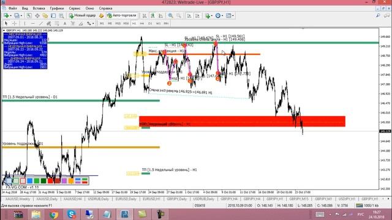Image resolution: width=392 pixels, height=220 pixels.
Task: Open the indicators list icon
Action: click(207, 16)
